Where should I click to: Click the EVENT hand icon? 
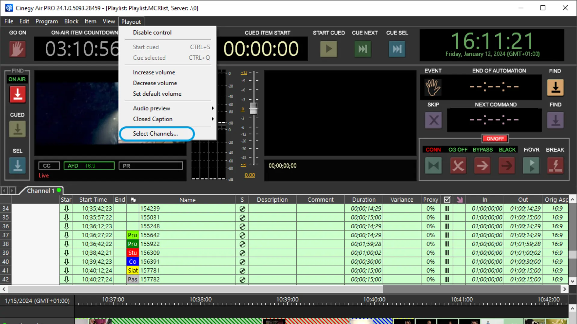[433, 87]
